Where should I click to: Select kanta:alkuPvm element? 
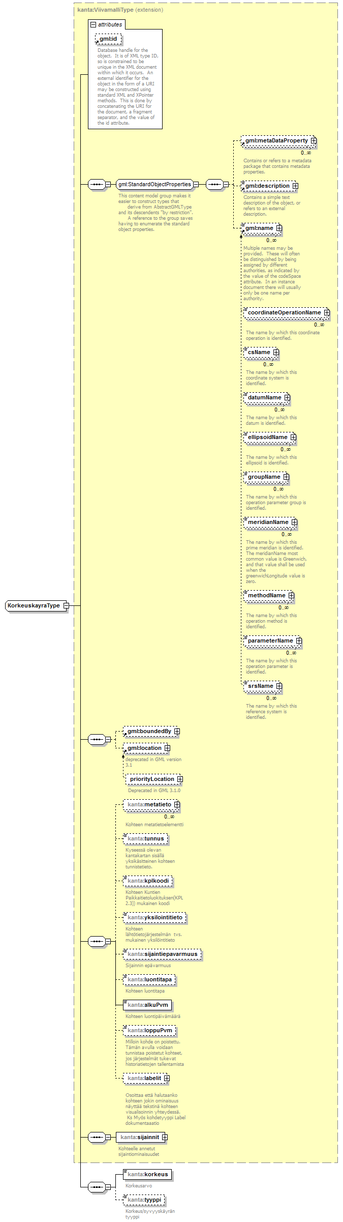point(147,1005)
